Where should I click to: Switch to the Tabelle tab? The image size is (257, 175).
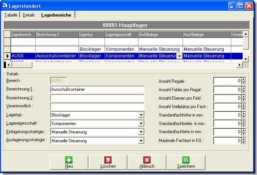[11, 15]
